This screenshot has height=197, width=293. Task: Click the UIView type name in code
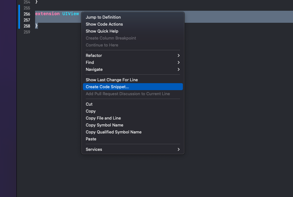71,14
